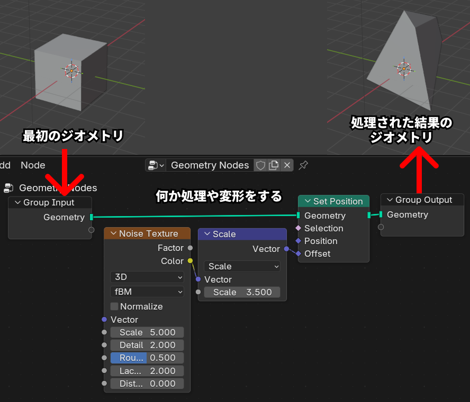Click the Geometry Nodes name field

pyautogui.click(x=210, y=165)
